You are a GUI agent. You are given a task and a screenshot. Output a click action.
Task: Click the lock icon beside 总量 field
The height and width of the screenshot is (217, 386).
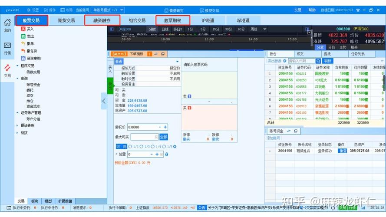click(x=167, y=154)
